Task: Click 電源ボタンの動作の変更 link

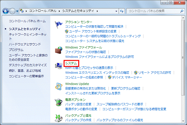Action: pos(81,109)
